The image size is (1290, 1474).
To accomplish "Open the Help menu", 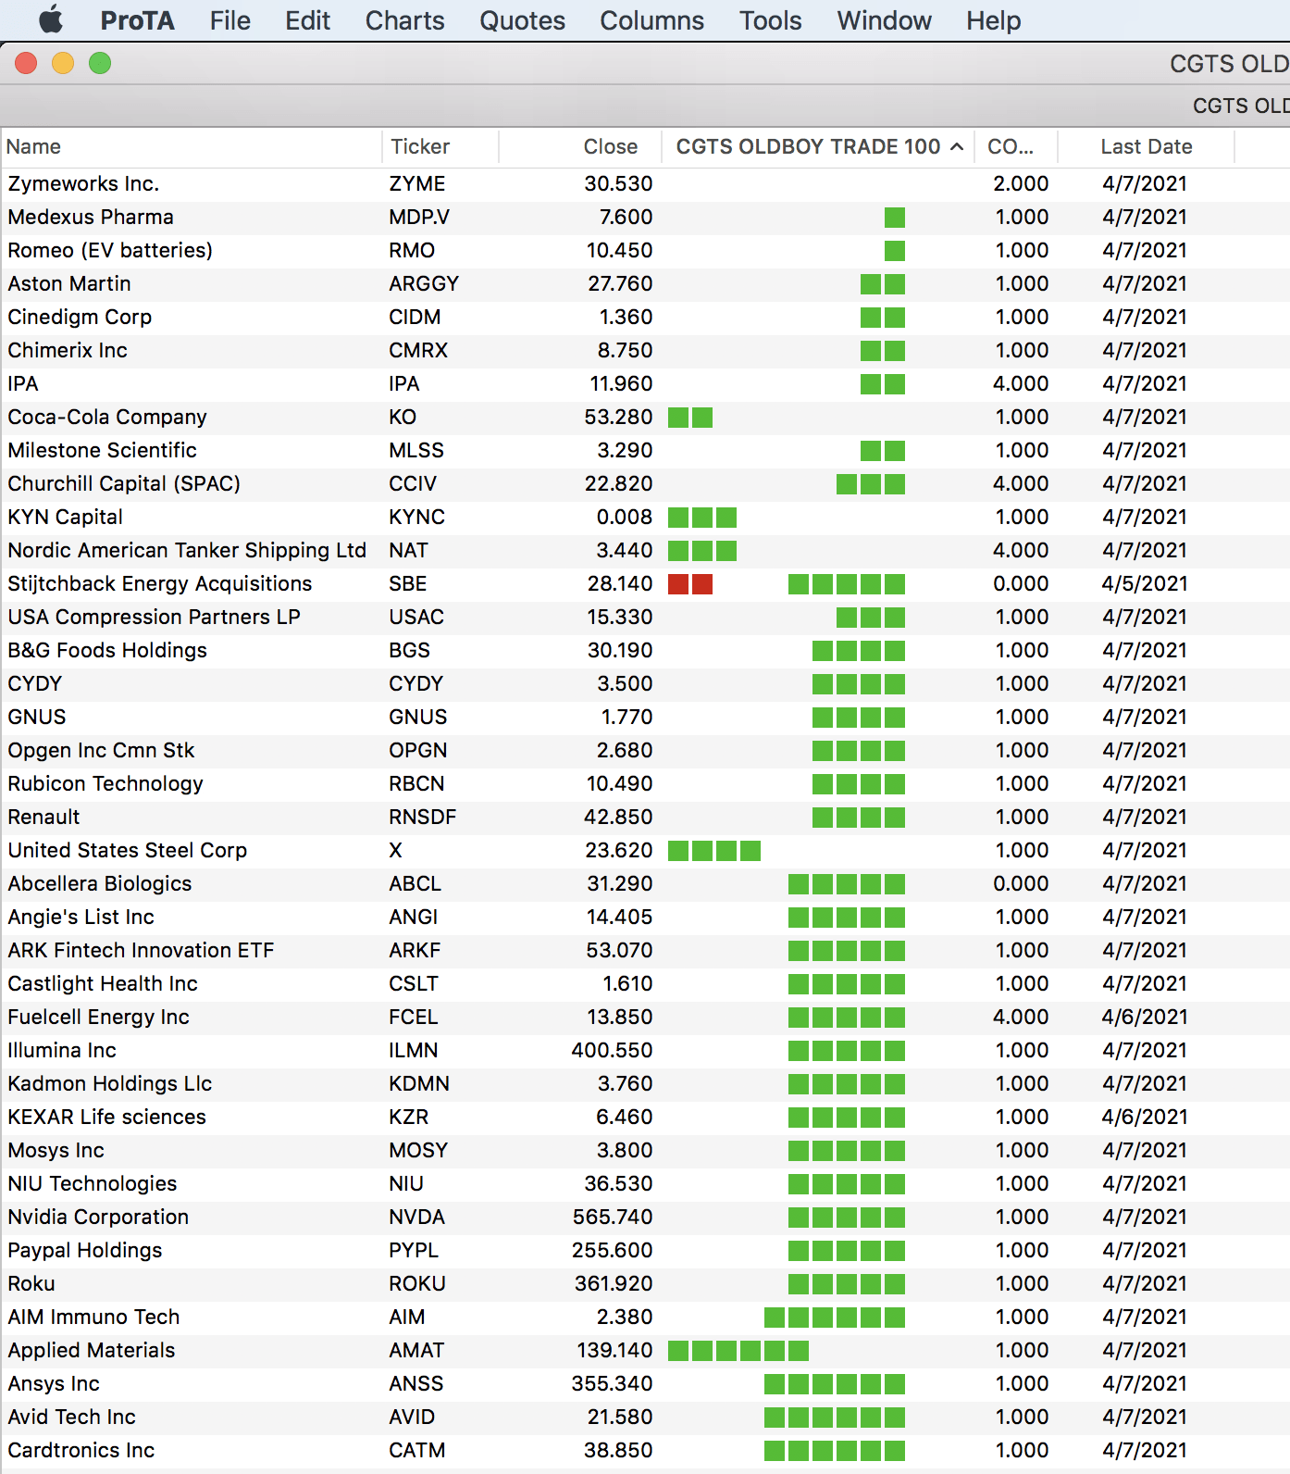I will pos(993,20).
